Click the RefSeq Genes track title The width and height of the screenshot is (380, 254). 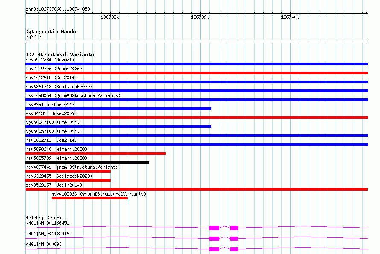pyautogui.click(x=43, y=218)
